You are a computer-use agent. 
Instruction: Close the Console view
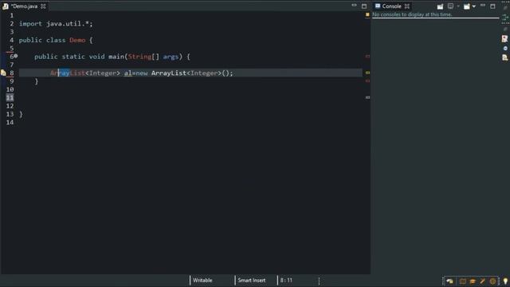[x=407, y=6]
